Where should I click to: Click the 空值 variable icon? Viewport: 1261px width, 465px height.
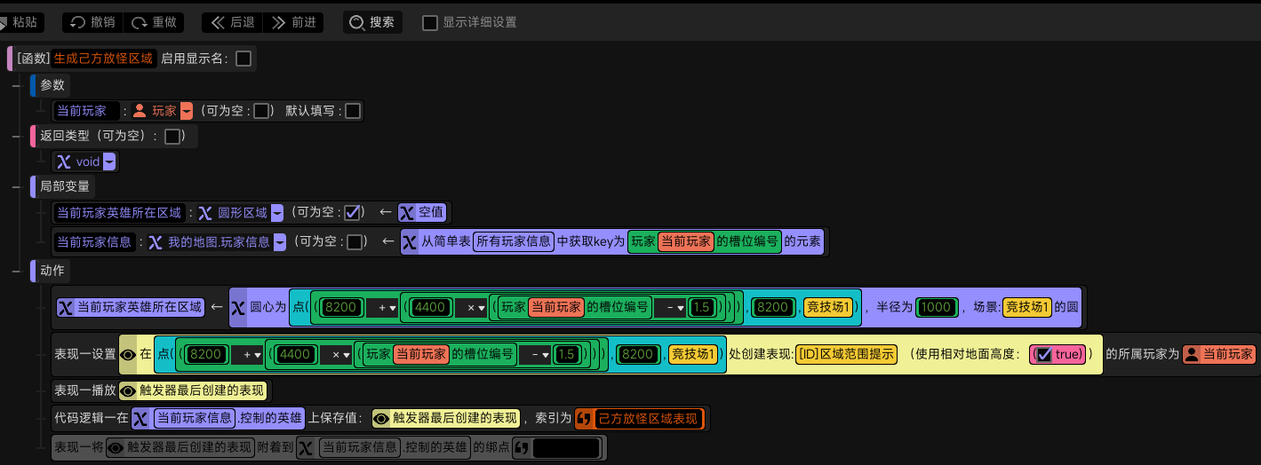(407, 213)
